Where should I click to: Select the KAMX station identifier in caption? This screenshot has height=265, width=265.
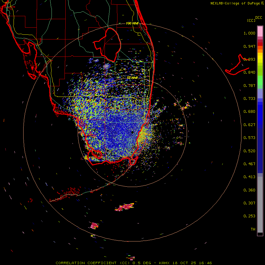tap(164, 263)
